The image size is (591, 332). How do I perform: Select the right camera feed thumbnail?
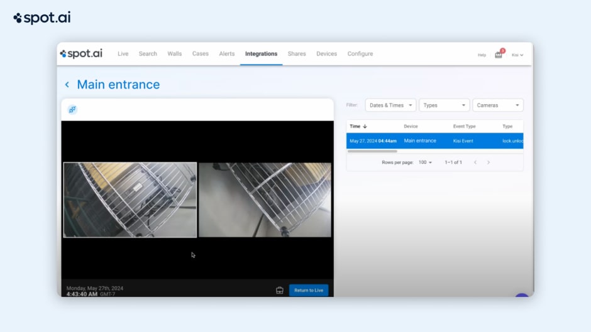(x=265, y=200)
